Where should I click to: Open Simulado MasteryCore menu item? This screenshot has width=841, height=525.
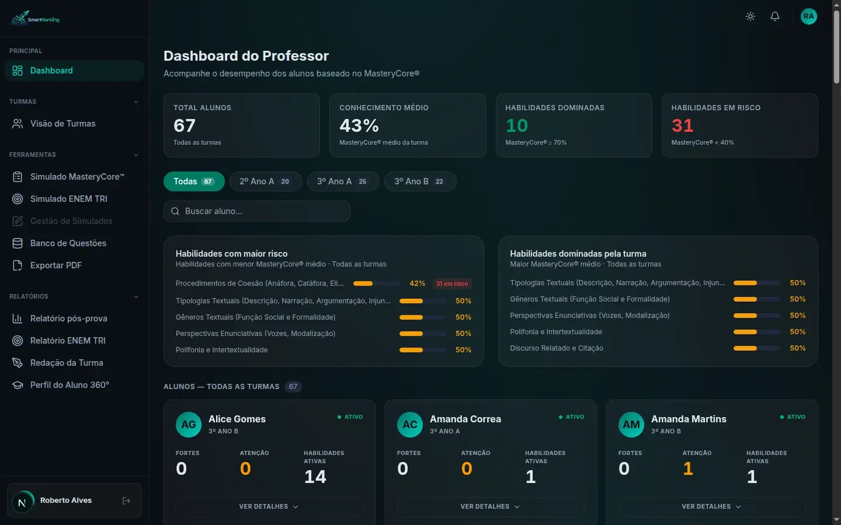(x=74, y=177)
